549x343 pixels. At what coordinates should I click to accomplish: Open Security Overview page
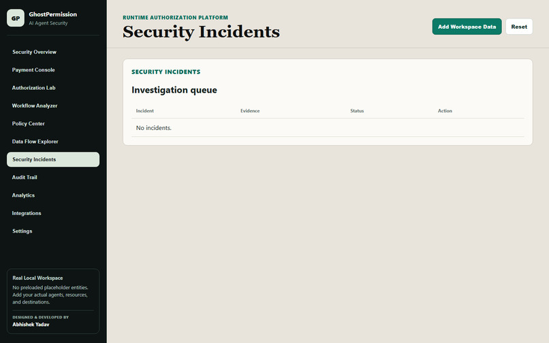(53, 52)
